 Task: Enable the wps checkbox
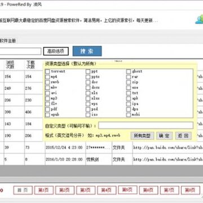pyautogui.click(x=88, y=104)
